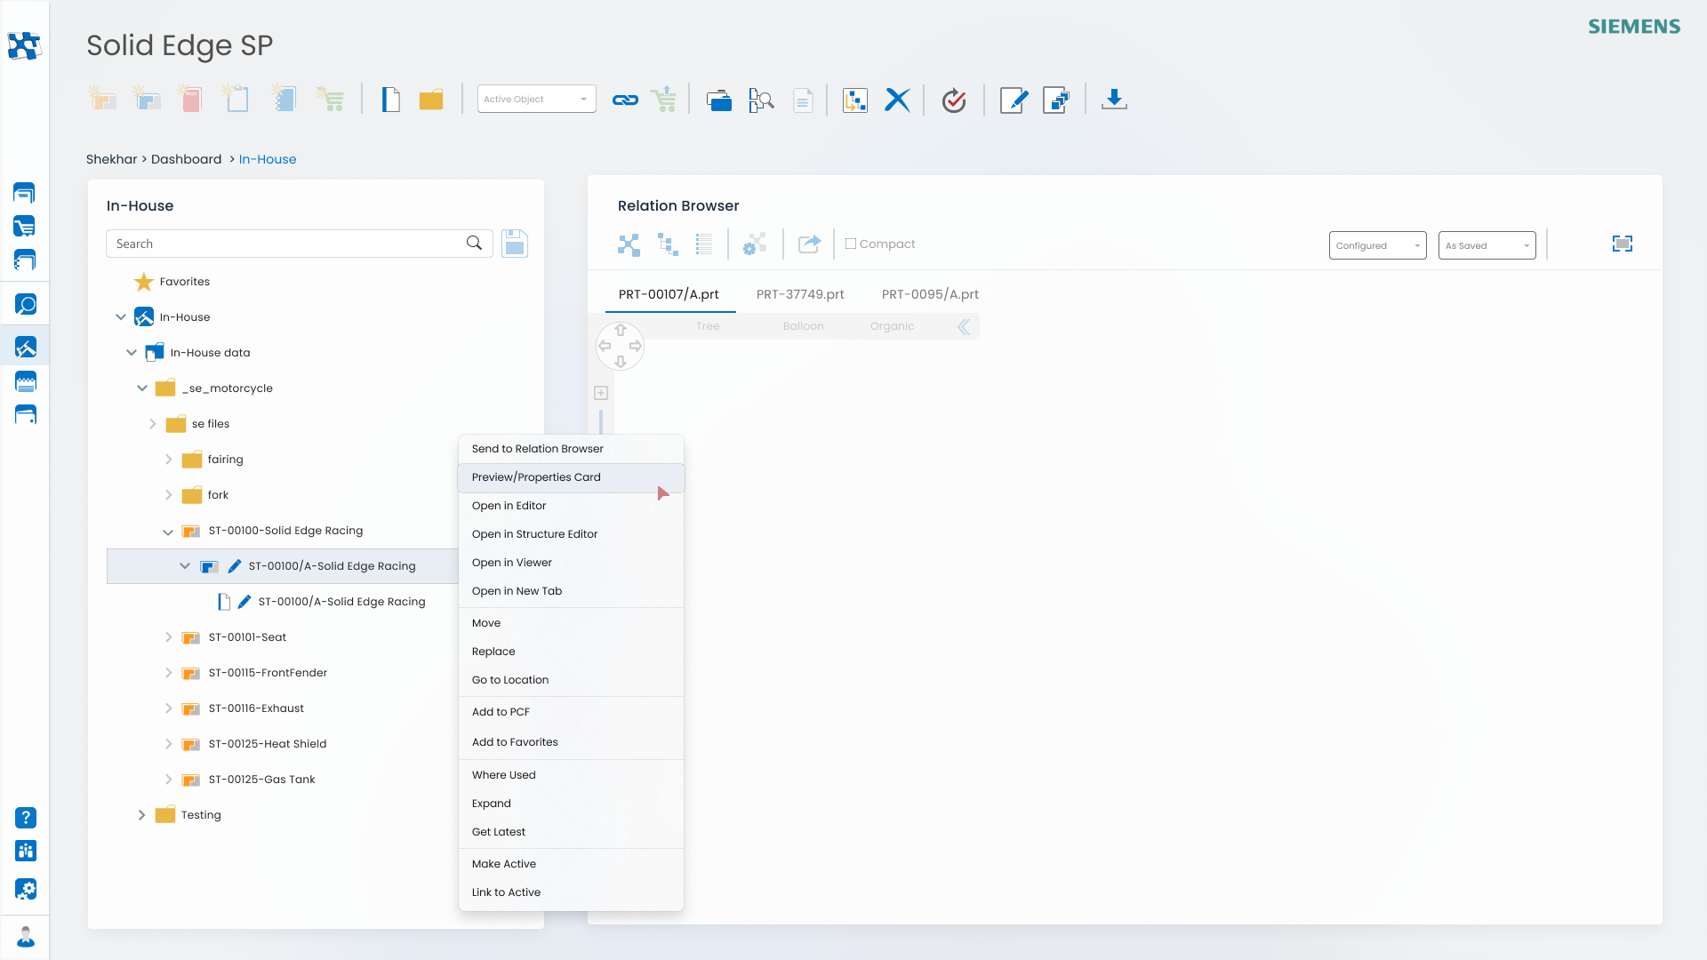Select ST-00125-Gas Tank tree item

click(261, 780)
